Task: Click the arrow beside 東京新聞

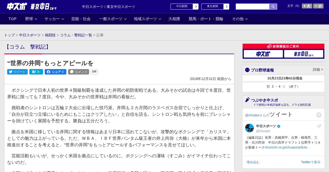Action: pos(226,7)
